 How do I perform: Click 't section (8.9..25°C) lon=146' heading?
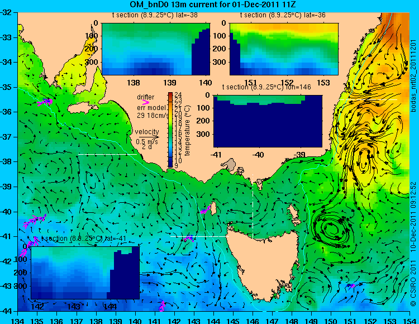click(266, 87)
